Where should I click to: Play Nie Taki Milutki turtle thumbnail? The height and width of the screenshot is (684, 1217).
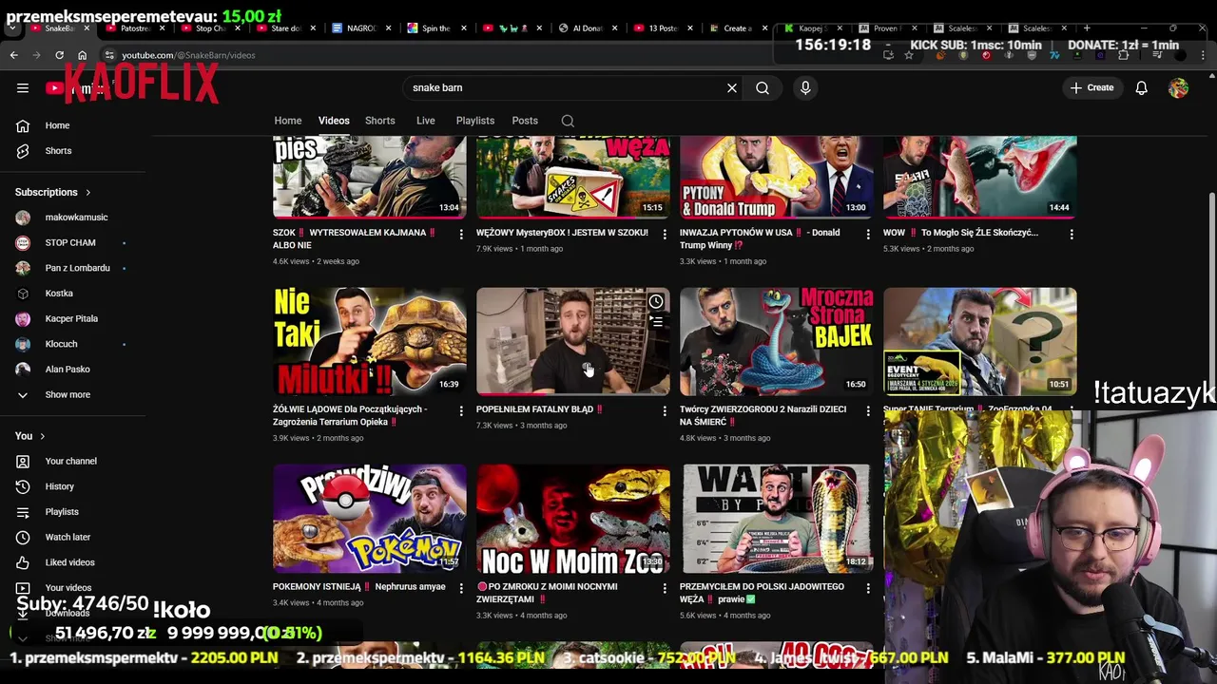(369, 341)
